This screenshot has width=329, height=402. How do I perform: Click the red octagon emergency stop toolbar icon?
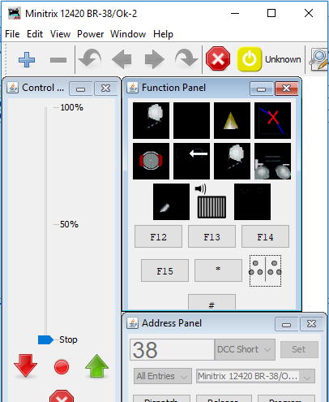[218, 58]
